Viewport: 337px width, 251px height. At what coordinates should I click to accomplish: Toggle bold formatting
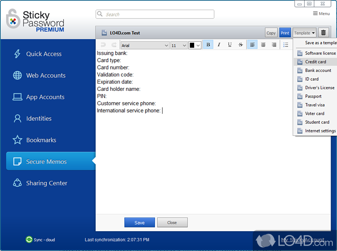208,45
